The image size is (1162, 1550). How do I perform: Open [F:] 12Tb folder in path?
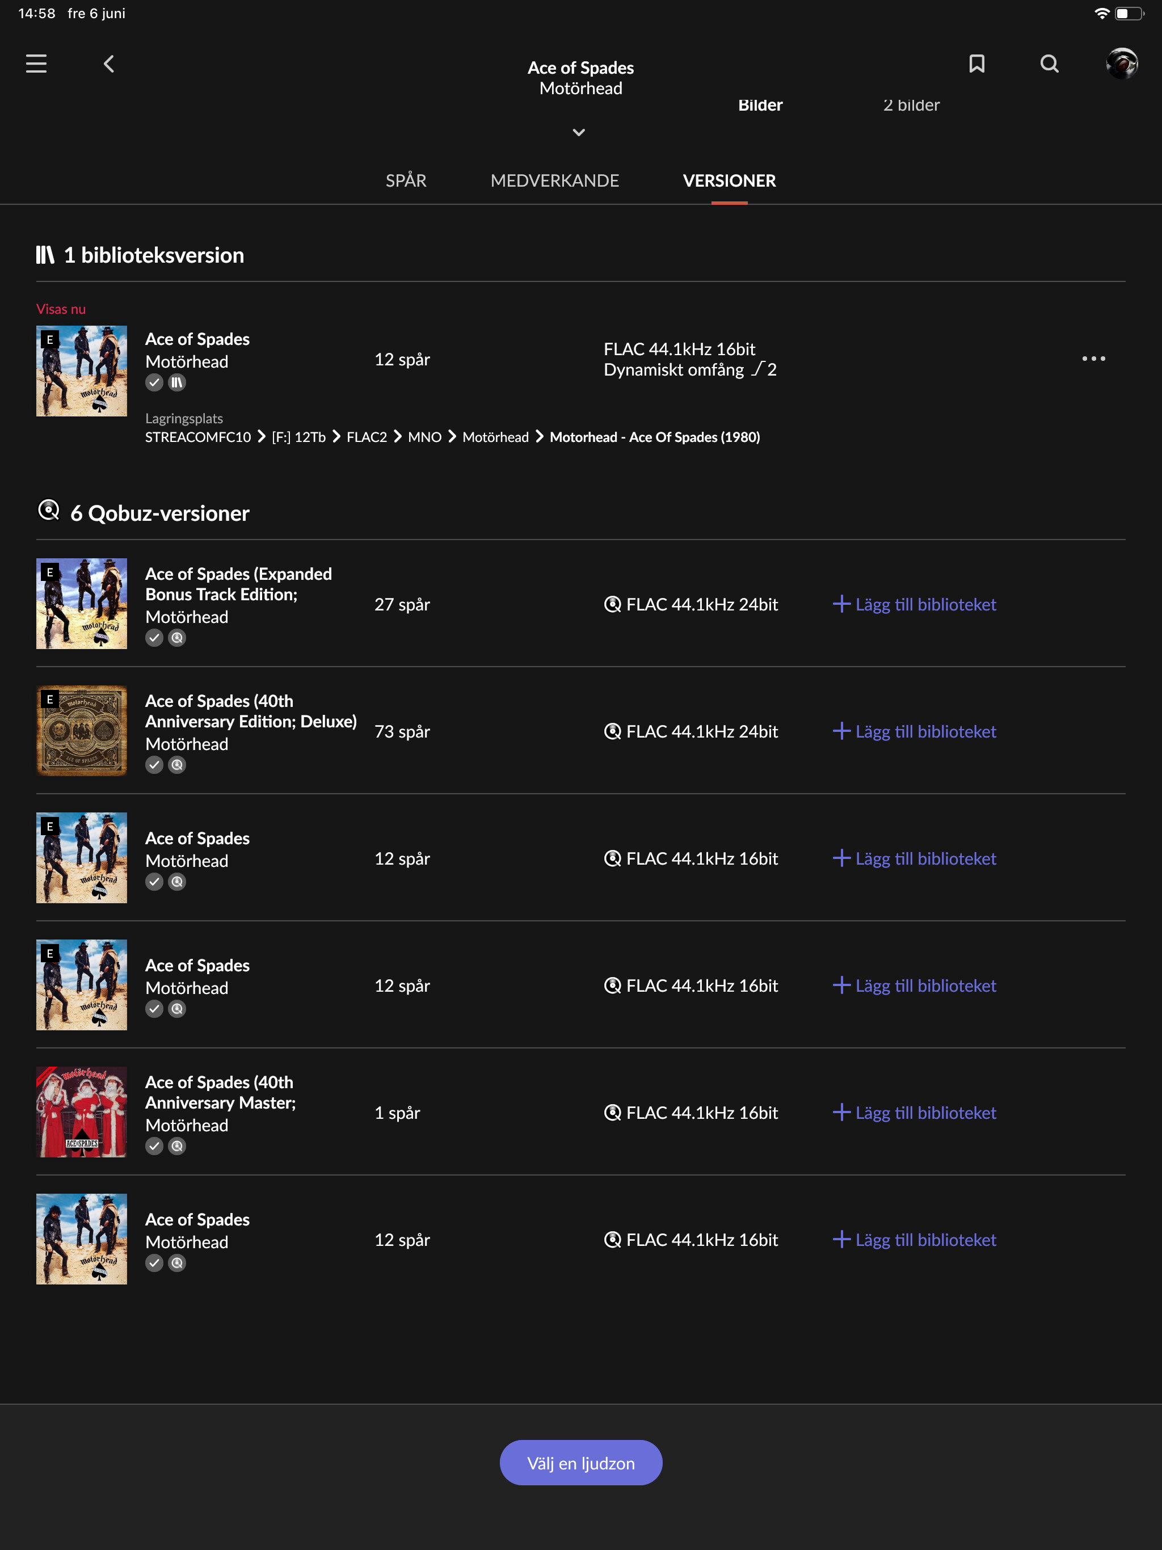pos(298,437)
